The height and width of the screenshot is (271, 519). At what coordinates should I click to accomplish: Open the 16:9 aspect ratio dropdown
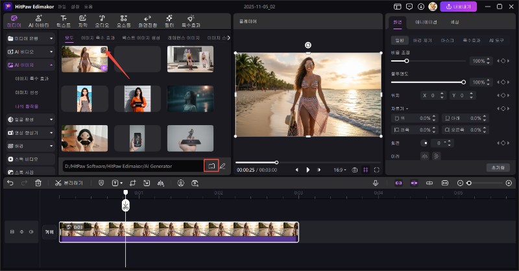(339, 170)
